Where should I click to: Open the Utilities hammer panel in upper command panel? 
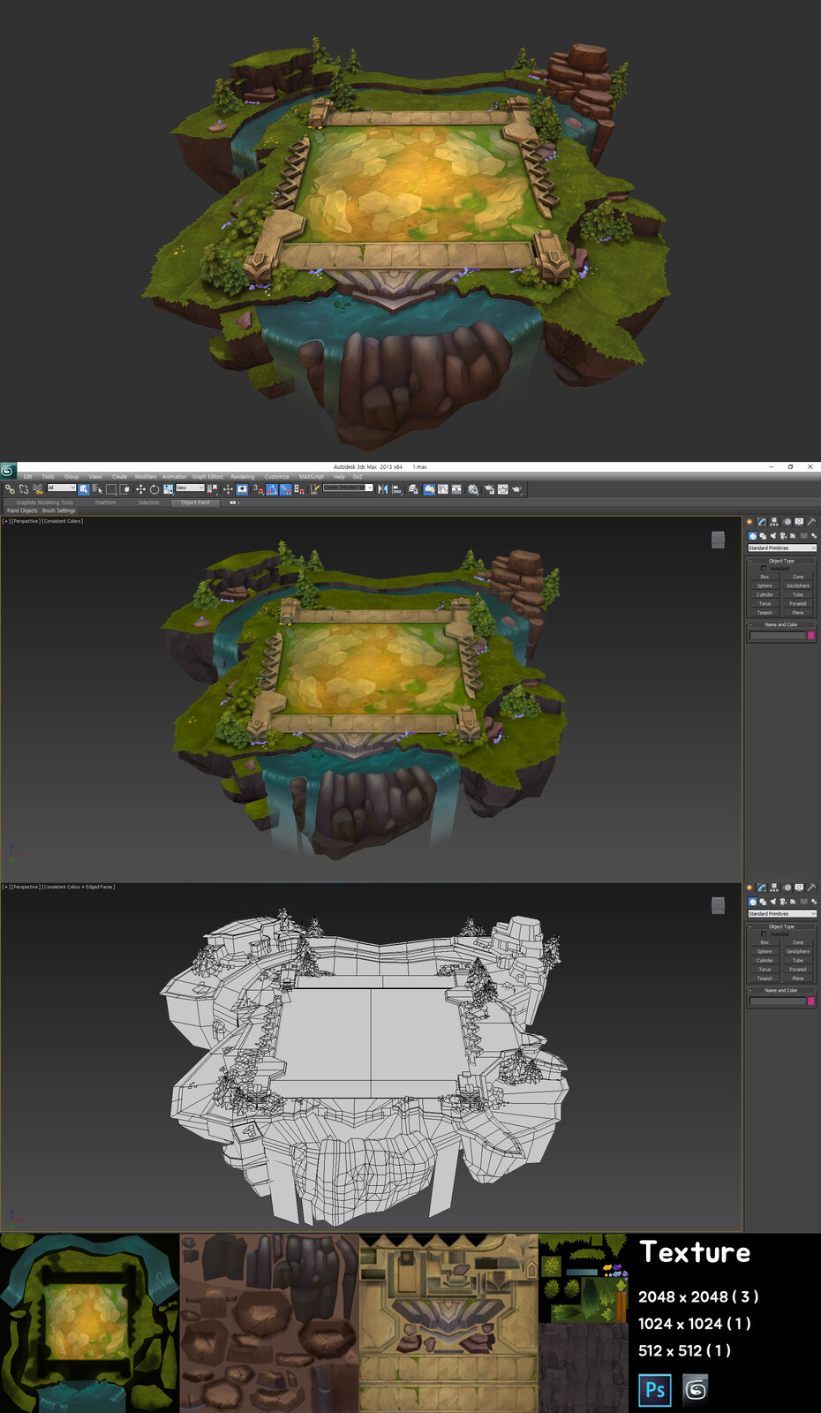click(x=811, y=522)
